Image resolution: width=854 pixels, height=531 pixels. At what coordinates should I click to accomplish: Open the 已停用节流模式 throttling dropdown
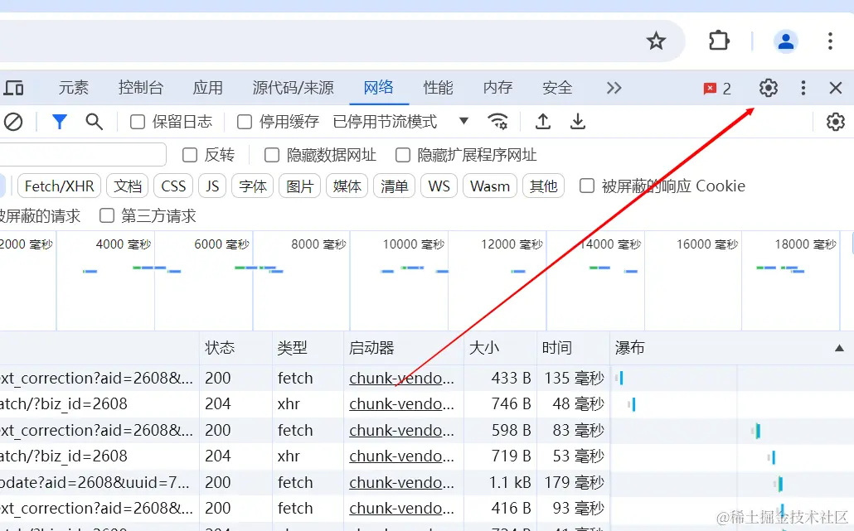coord(400,121)
